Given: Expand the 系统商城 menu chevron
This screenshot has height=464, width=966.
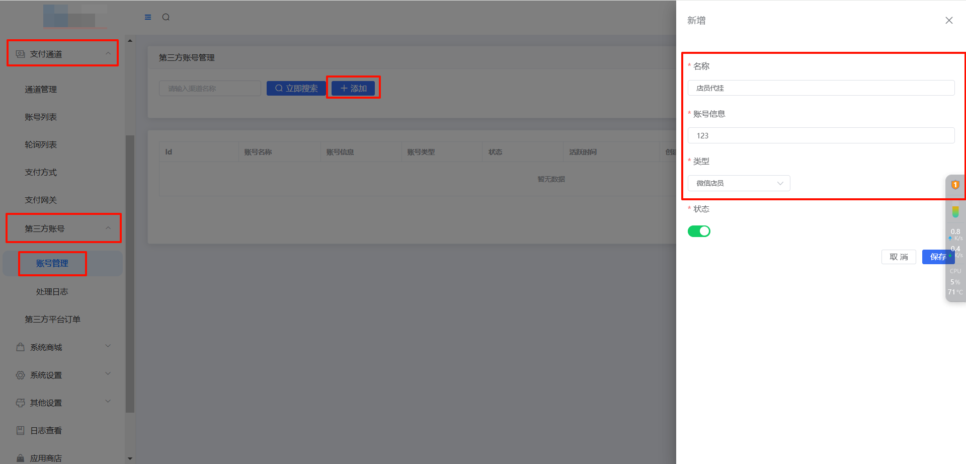Looking at the screenshot, I should coord(108,346).
